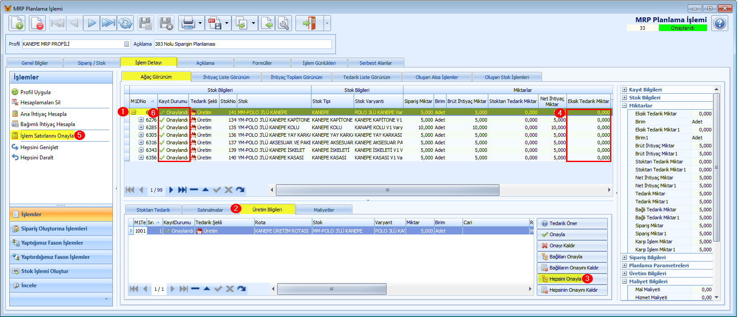Open the Sipariş / Stok tab
Viewport: 738px width, 317px height.
tap(92, 63)
